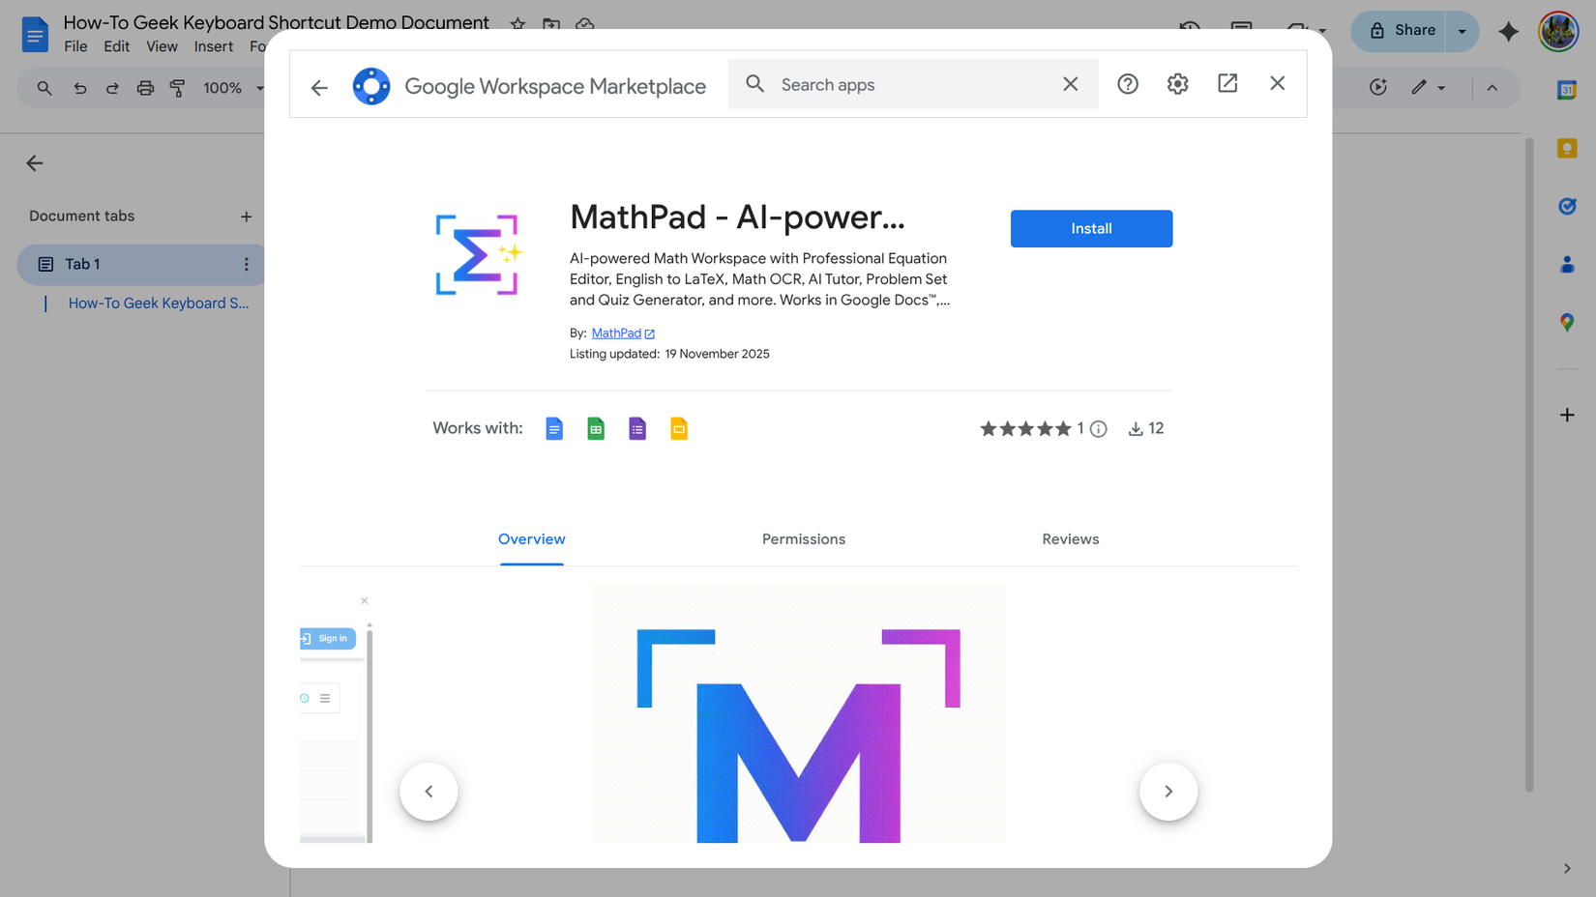Switch to the Reviews tab
The width and height of the screenshot is (1596, 897).
pos(1070,539)
